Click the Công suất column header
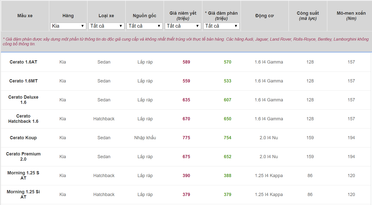 308,16
